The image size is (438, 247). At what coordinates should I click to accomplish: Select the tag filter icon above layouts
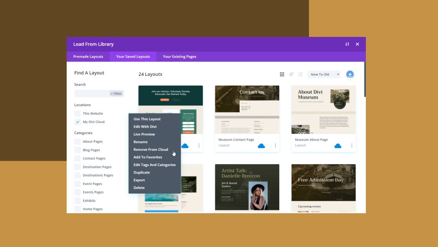[x=291, y=74]
